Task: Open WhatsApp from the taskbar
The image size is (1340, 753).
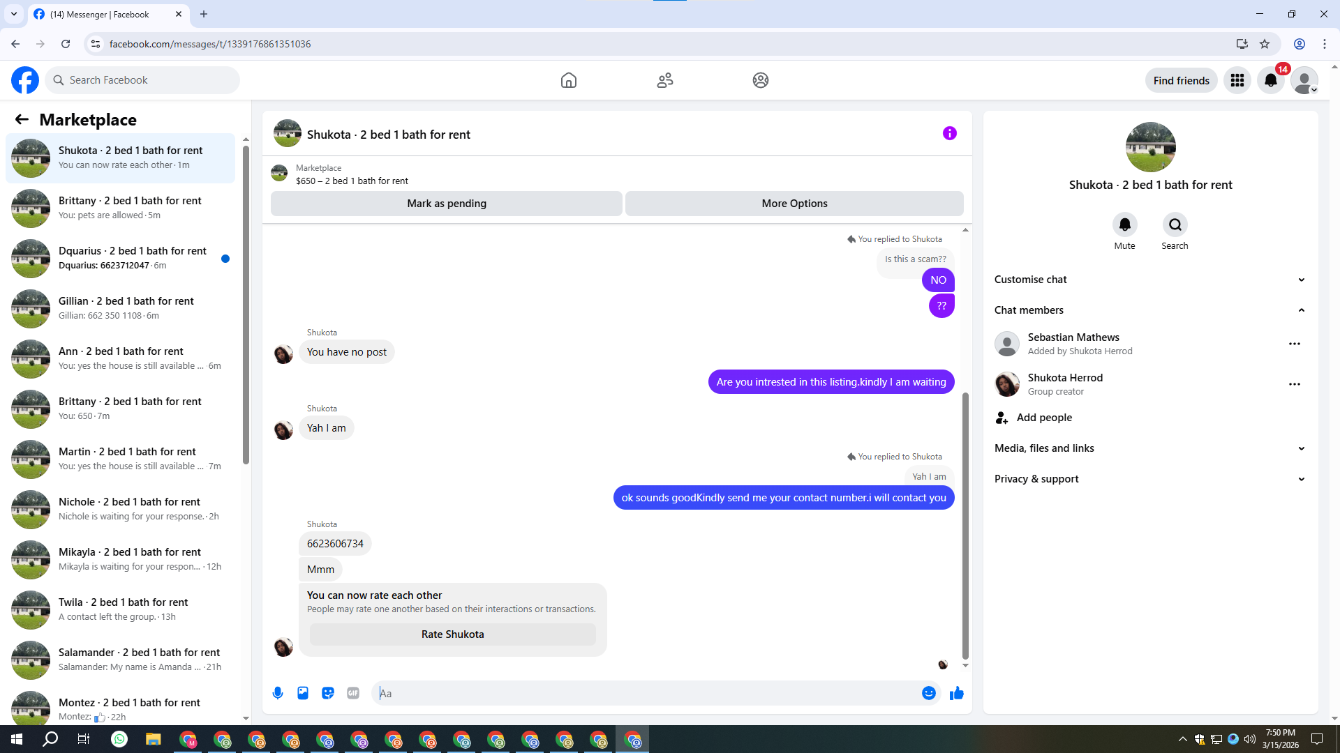Action: pyautogui.click(x=119, y=739)
